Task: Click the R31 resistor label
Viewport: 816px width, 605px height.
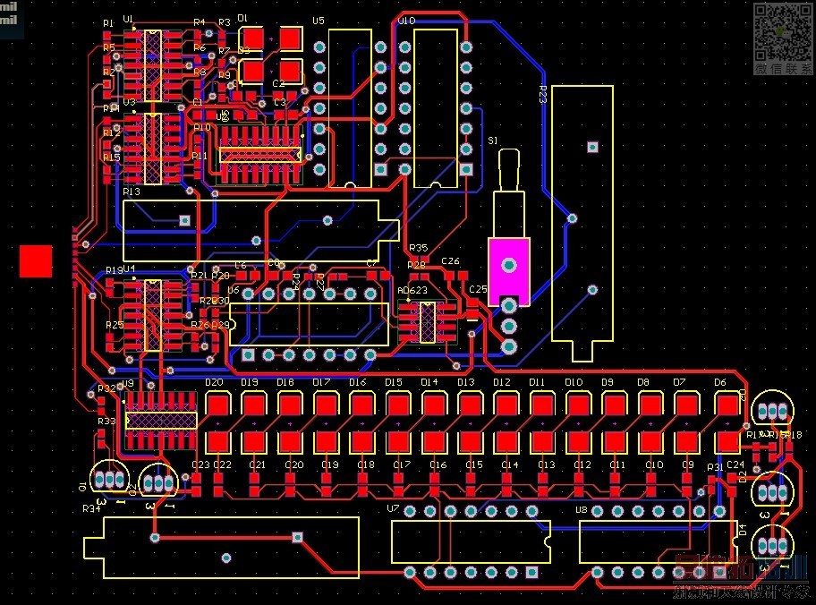Action: 715,467
